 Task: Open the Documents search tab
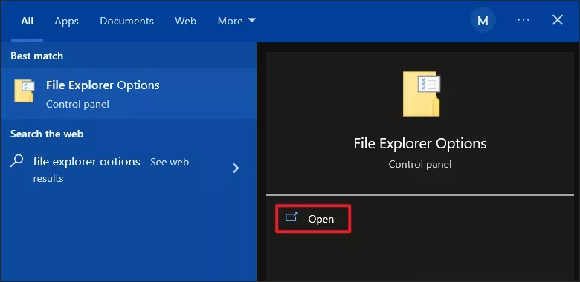126,21
